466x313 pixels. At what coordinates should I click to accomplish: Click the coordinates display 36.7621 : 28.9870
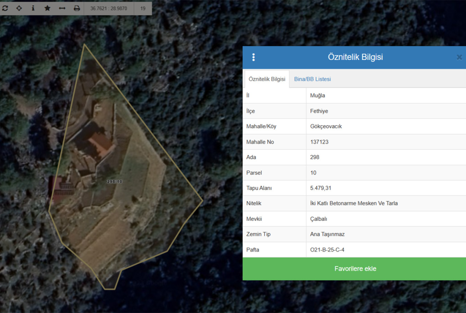(109, 8)
